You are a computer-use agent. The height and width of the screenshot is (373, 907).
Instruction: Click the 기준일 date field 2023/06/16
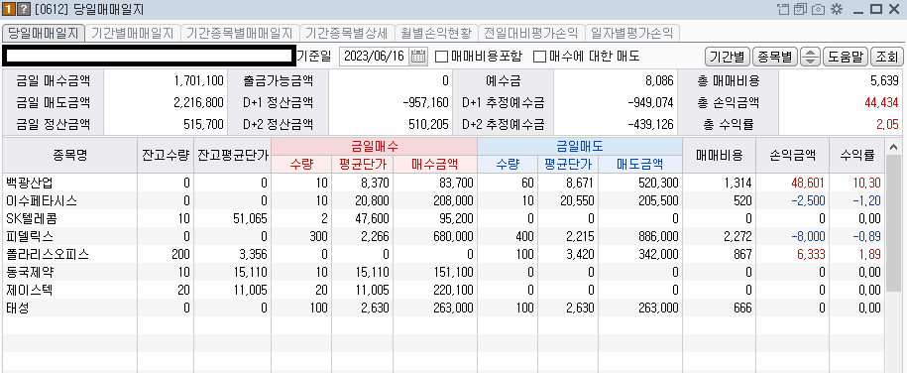pos(375,57)
